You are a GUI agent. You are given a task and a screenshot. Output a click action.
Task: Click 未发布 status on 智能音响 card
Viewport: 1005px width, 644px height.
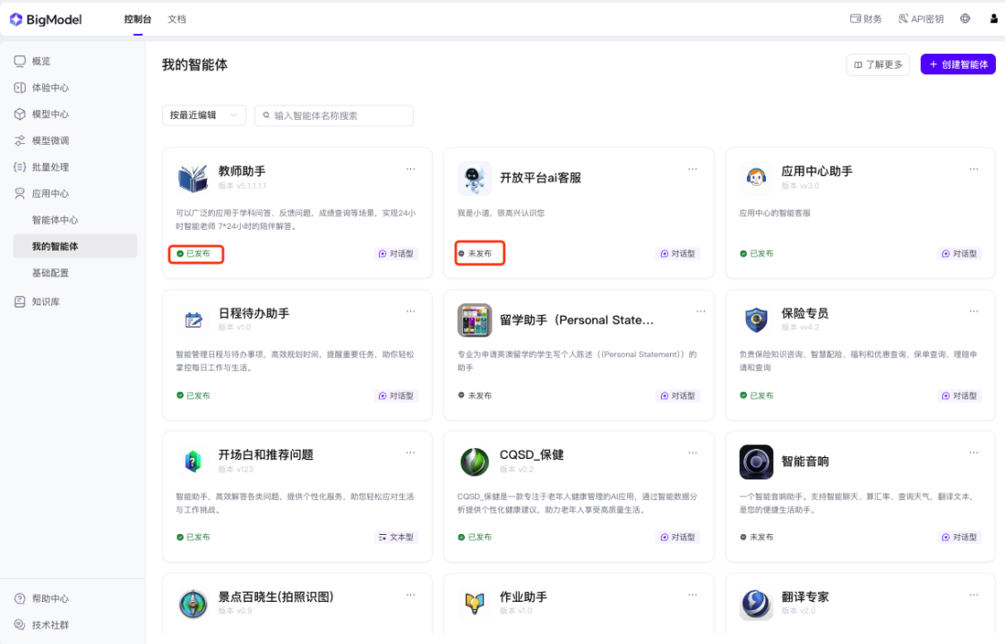pos(756,537)
